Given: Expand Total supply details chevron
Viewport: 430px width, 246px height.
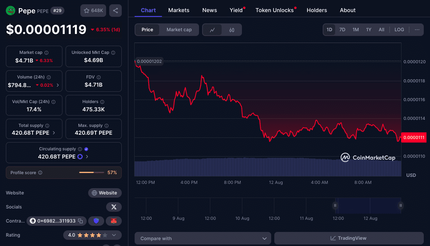Looking at the screenshot, I should (x=54, y=133).
